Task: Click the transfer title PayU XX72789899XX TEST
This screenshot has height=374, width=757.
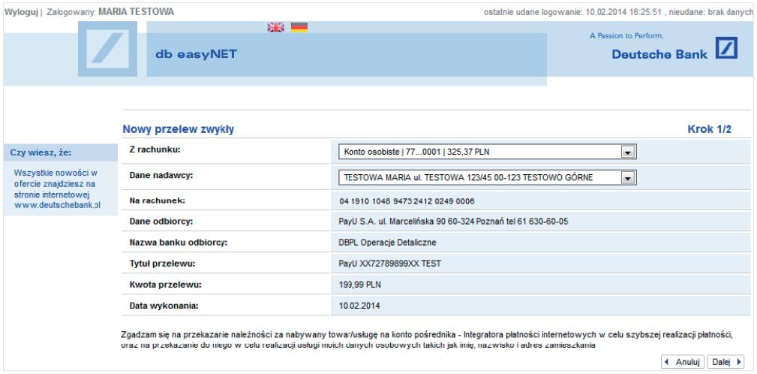Action: 389,264
